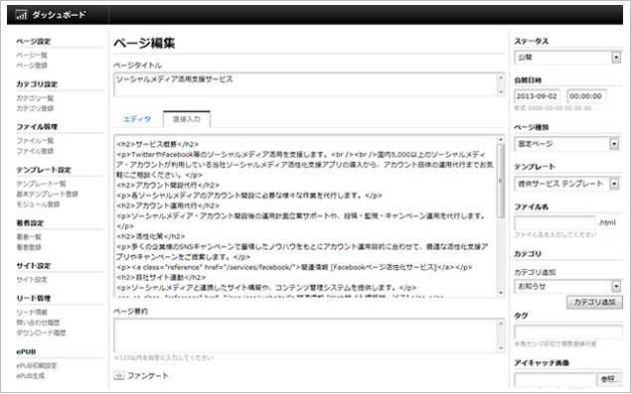This screenshot has width=631, height=394.
Task: Click the down arrow of the HTML editor scrollbar
Action: [501, 293]
